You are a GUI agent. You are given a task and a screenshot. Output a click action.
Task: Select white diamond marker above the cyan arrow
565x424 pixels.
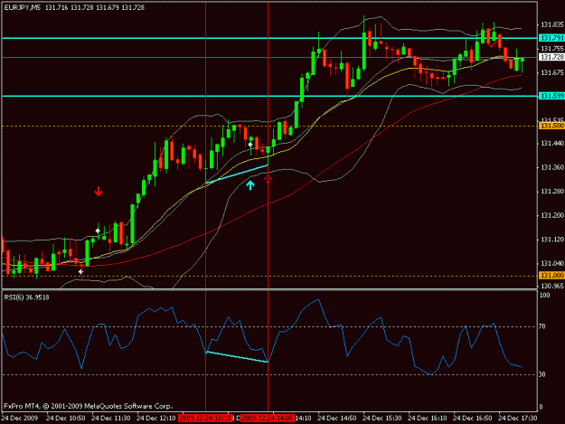[x=250, y=145]
